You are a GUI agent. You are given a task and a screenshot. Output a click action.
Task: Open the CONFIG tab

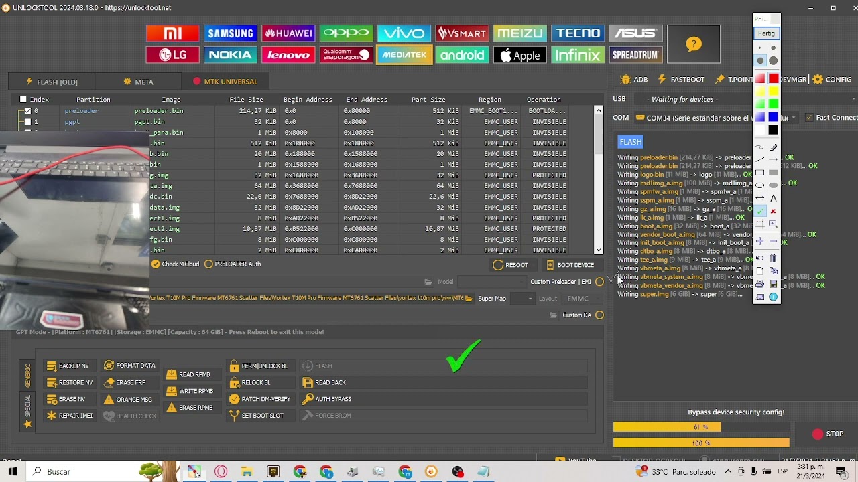click(832, 80)
